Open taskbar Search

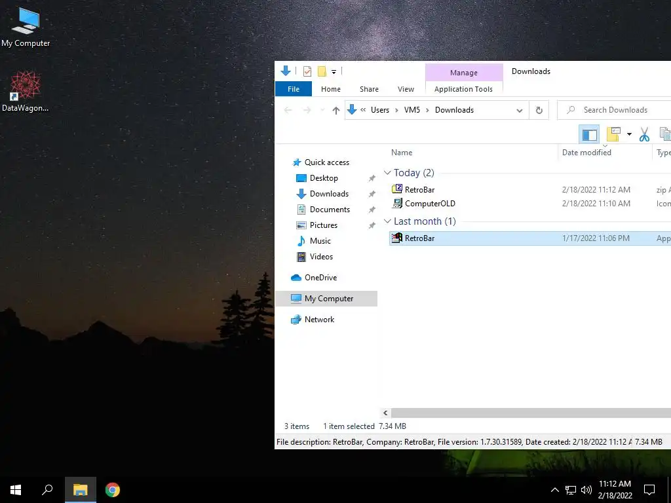click(47, 490)
